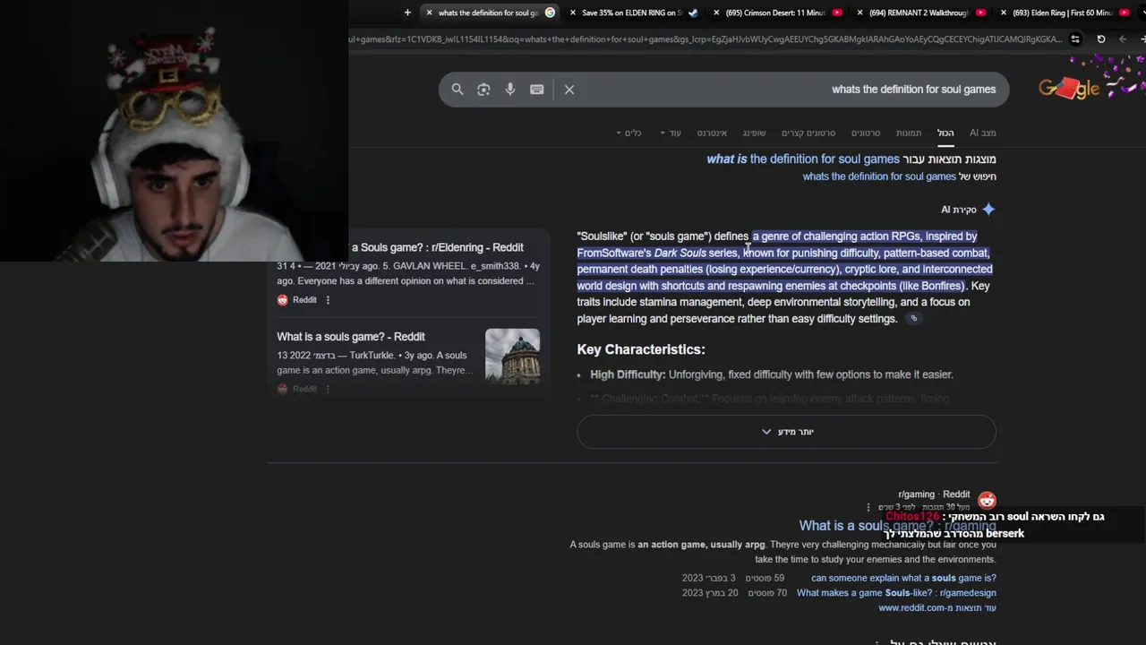Switch to 'Save 35% on ELDEN RING' Steam tab
1146x645 pixels.
click(632, 13)
